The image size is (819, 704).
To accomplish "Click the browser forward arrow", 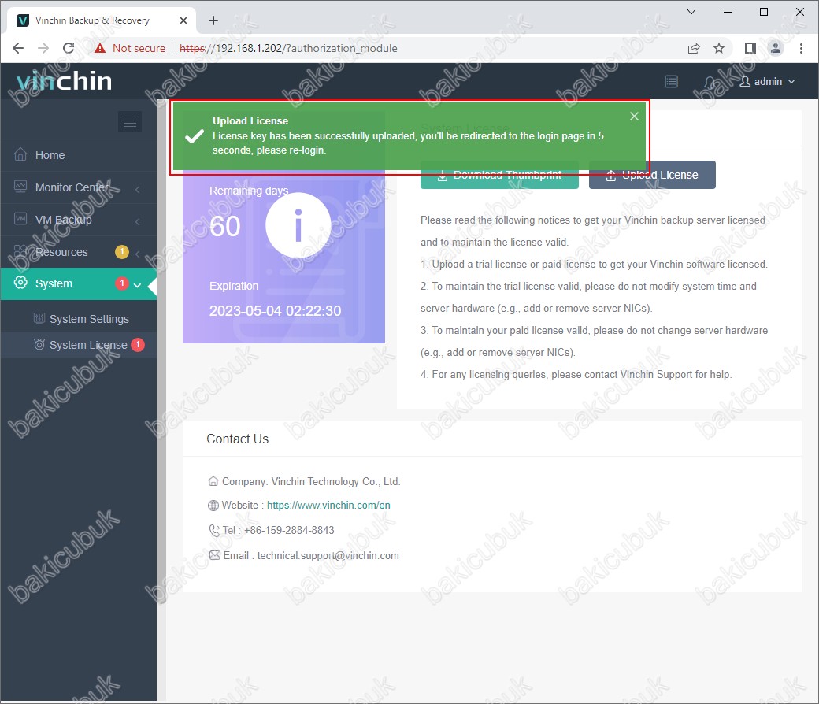I will tap(43, 48).
